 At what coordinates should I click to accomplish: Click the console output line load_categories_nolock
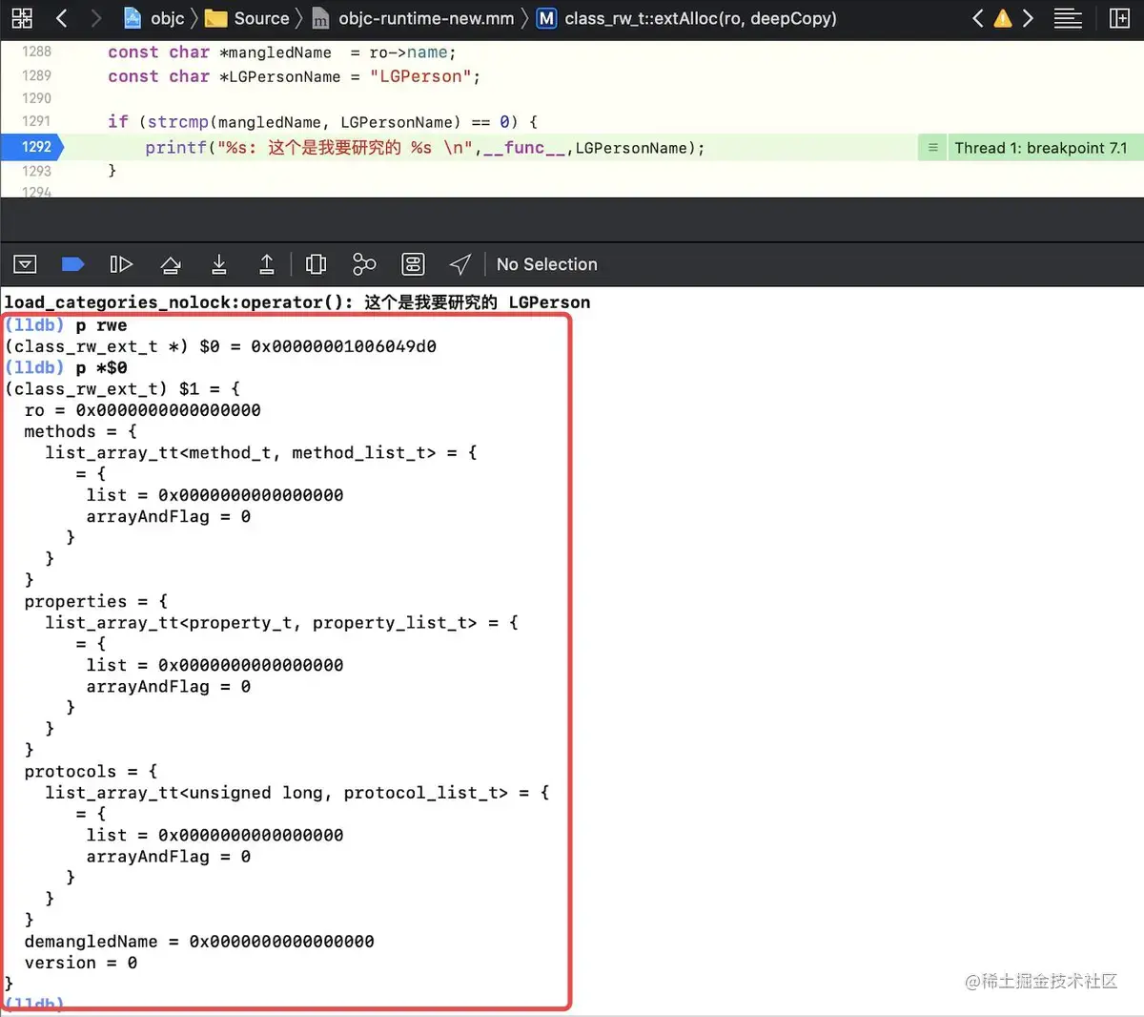[297, 302]
